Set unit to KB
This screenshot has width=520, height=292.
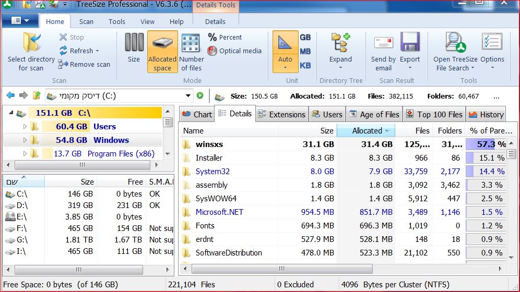[x=305, y=66]
